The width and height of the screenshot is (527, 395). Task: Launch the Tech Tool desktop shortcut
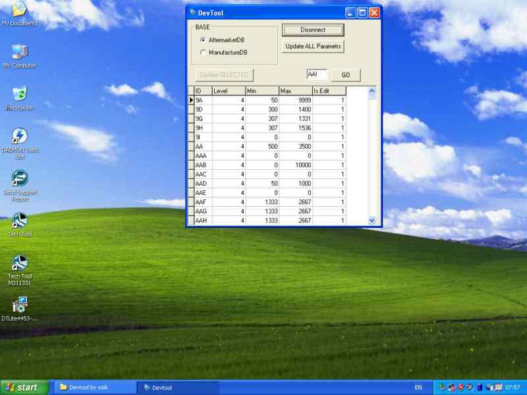tap(19, 221)
